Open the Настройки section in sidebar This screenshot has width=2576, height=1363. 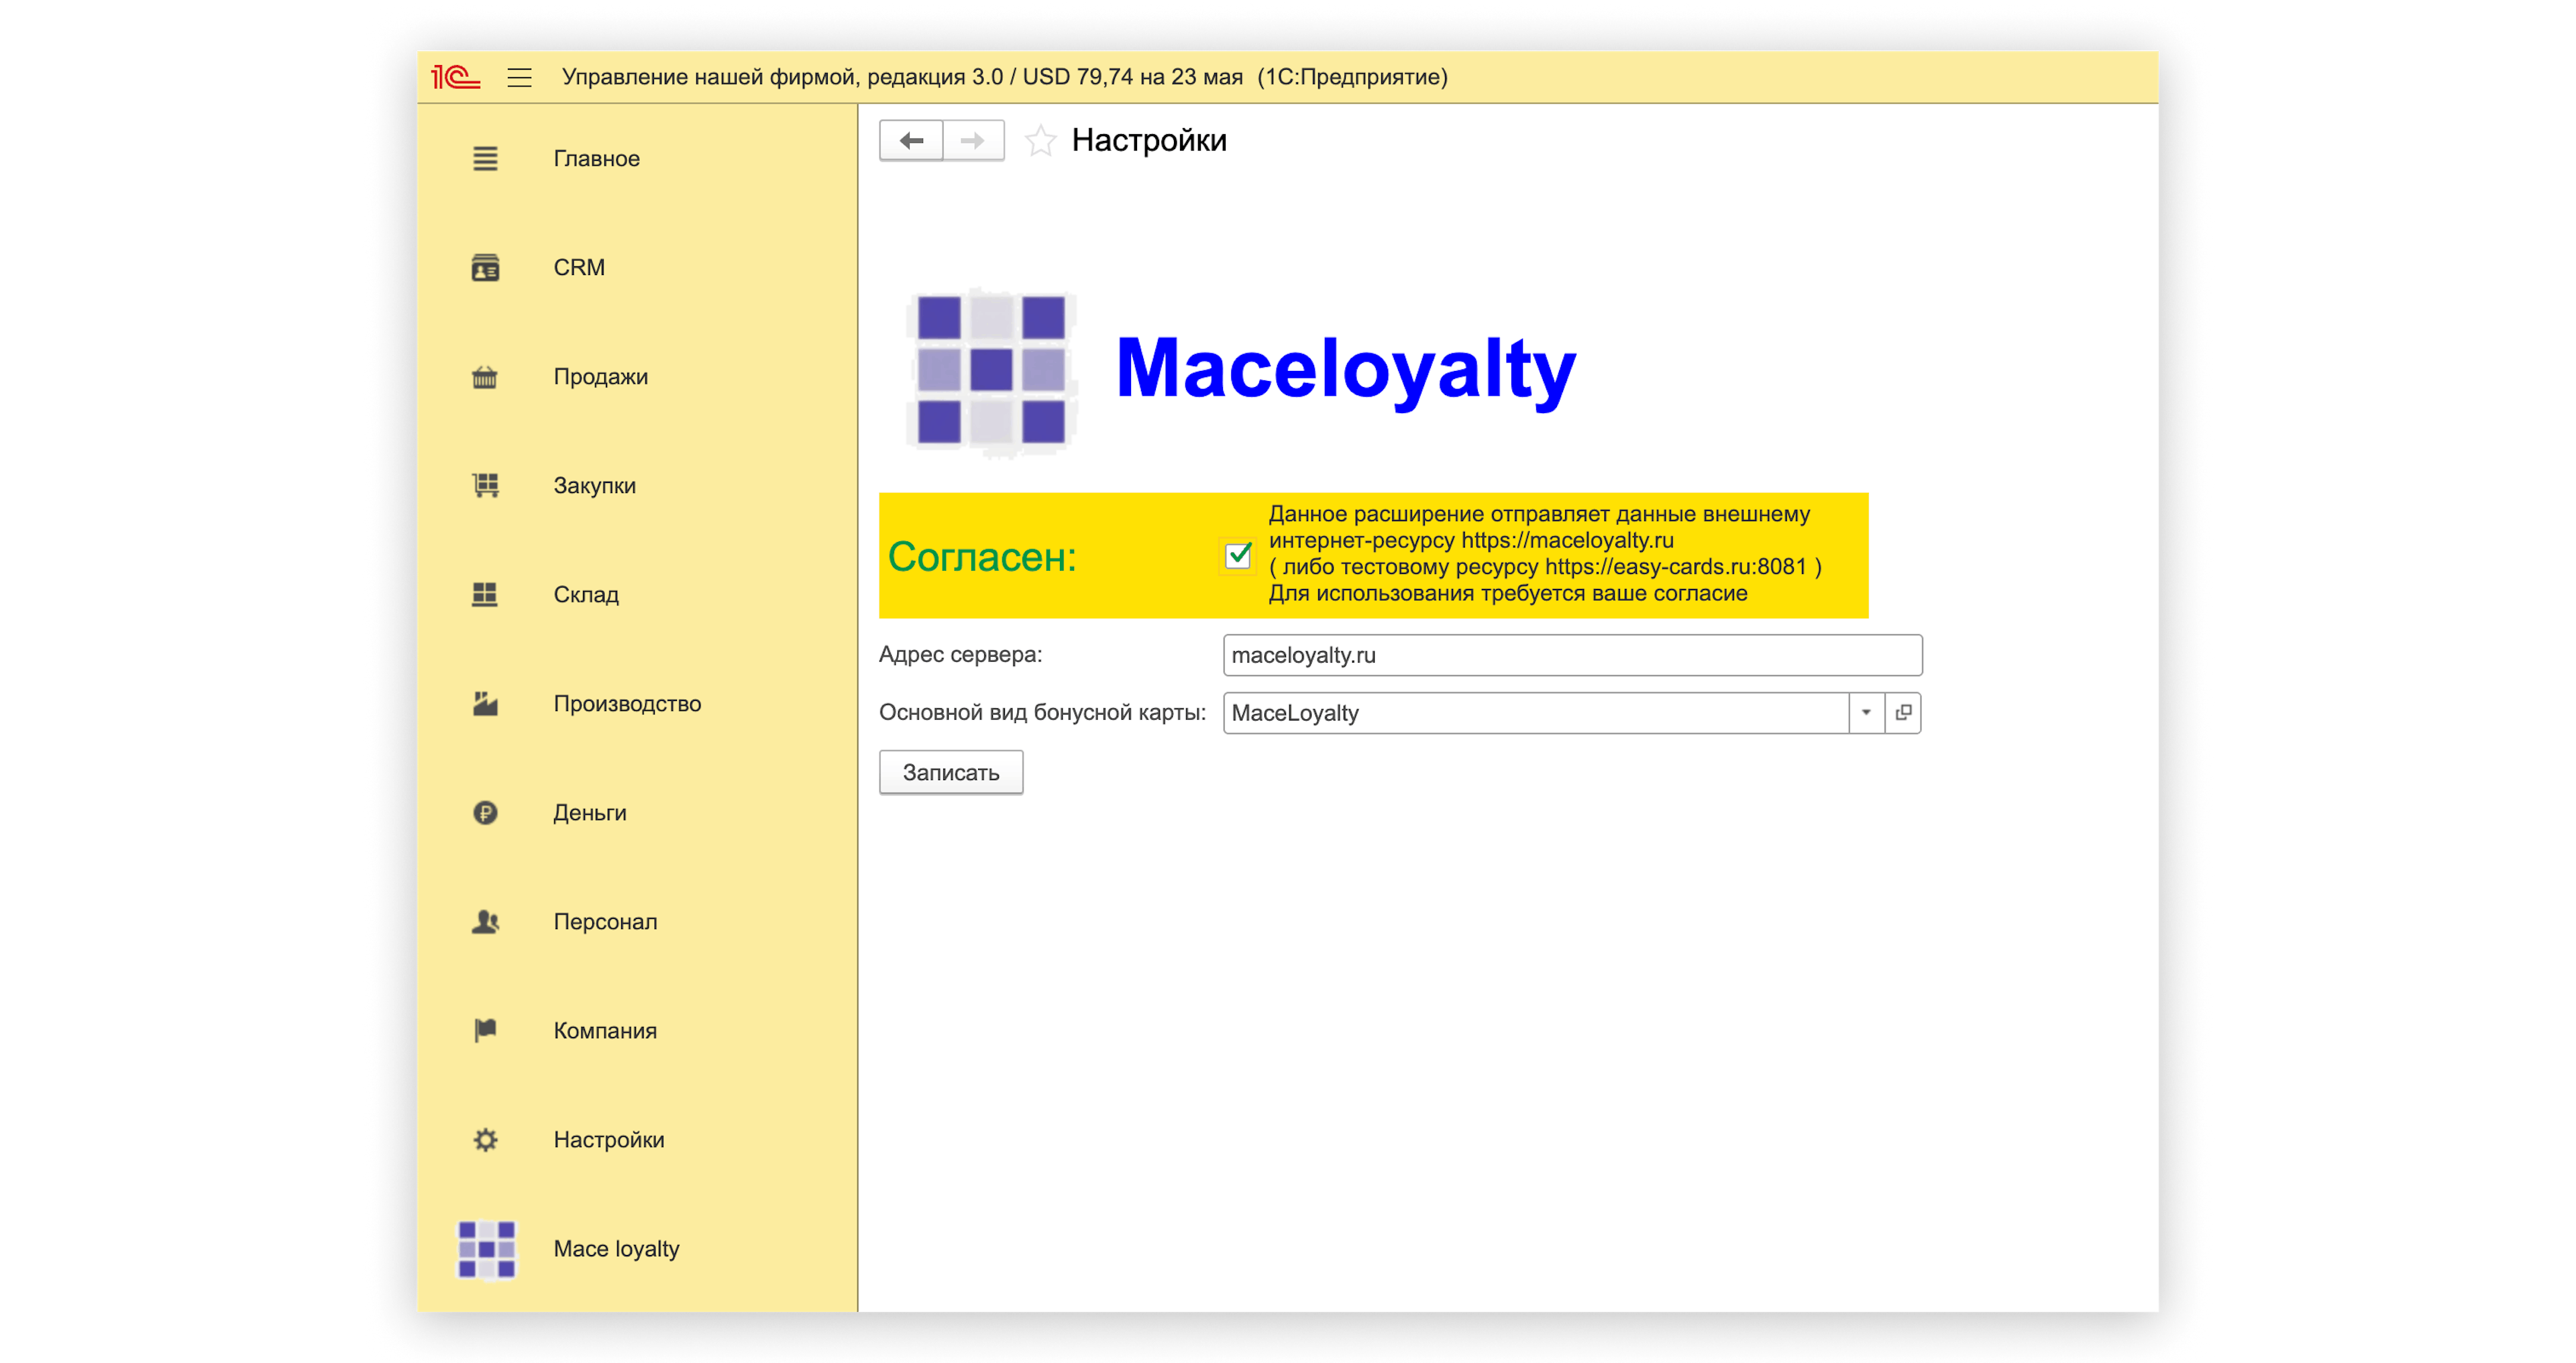click(x=609, y=1140)
